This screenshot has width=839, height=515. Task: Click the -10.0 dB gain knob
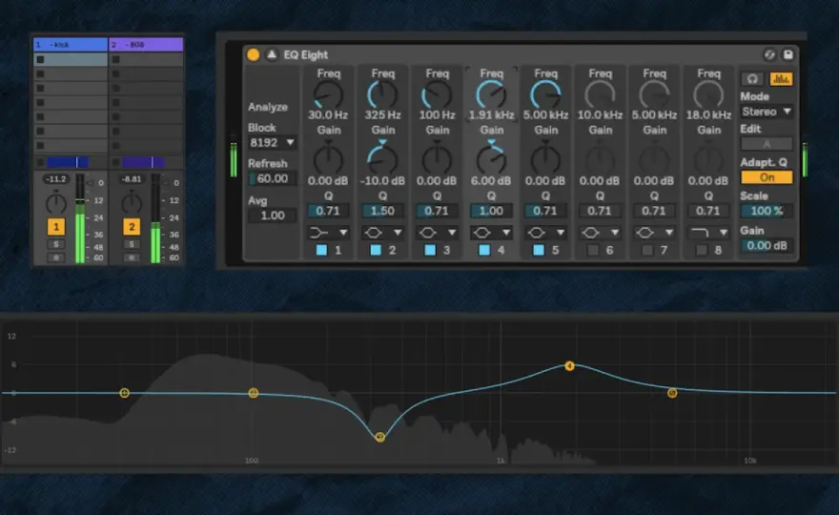point(382,159)
